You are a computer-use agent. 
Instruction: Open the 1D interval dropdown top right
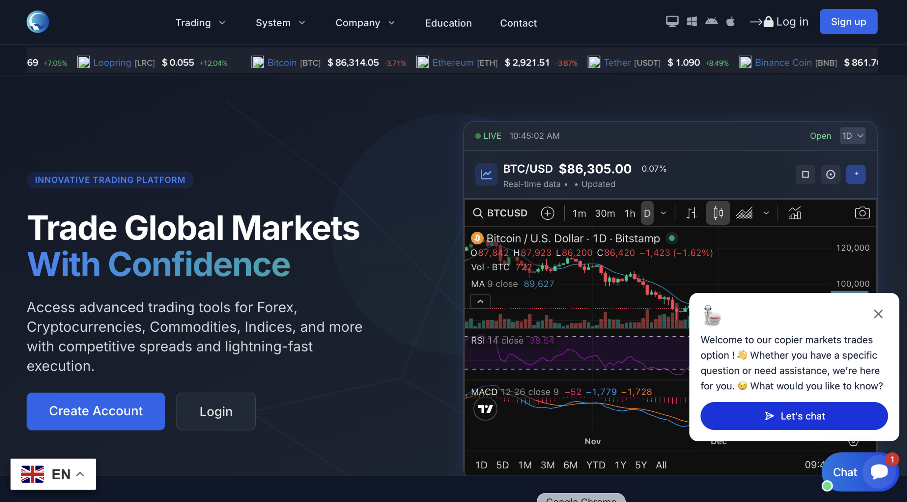click(x=852, y=136)
